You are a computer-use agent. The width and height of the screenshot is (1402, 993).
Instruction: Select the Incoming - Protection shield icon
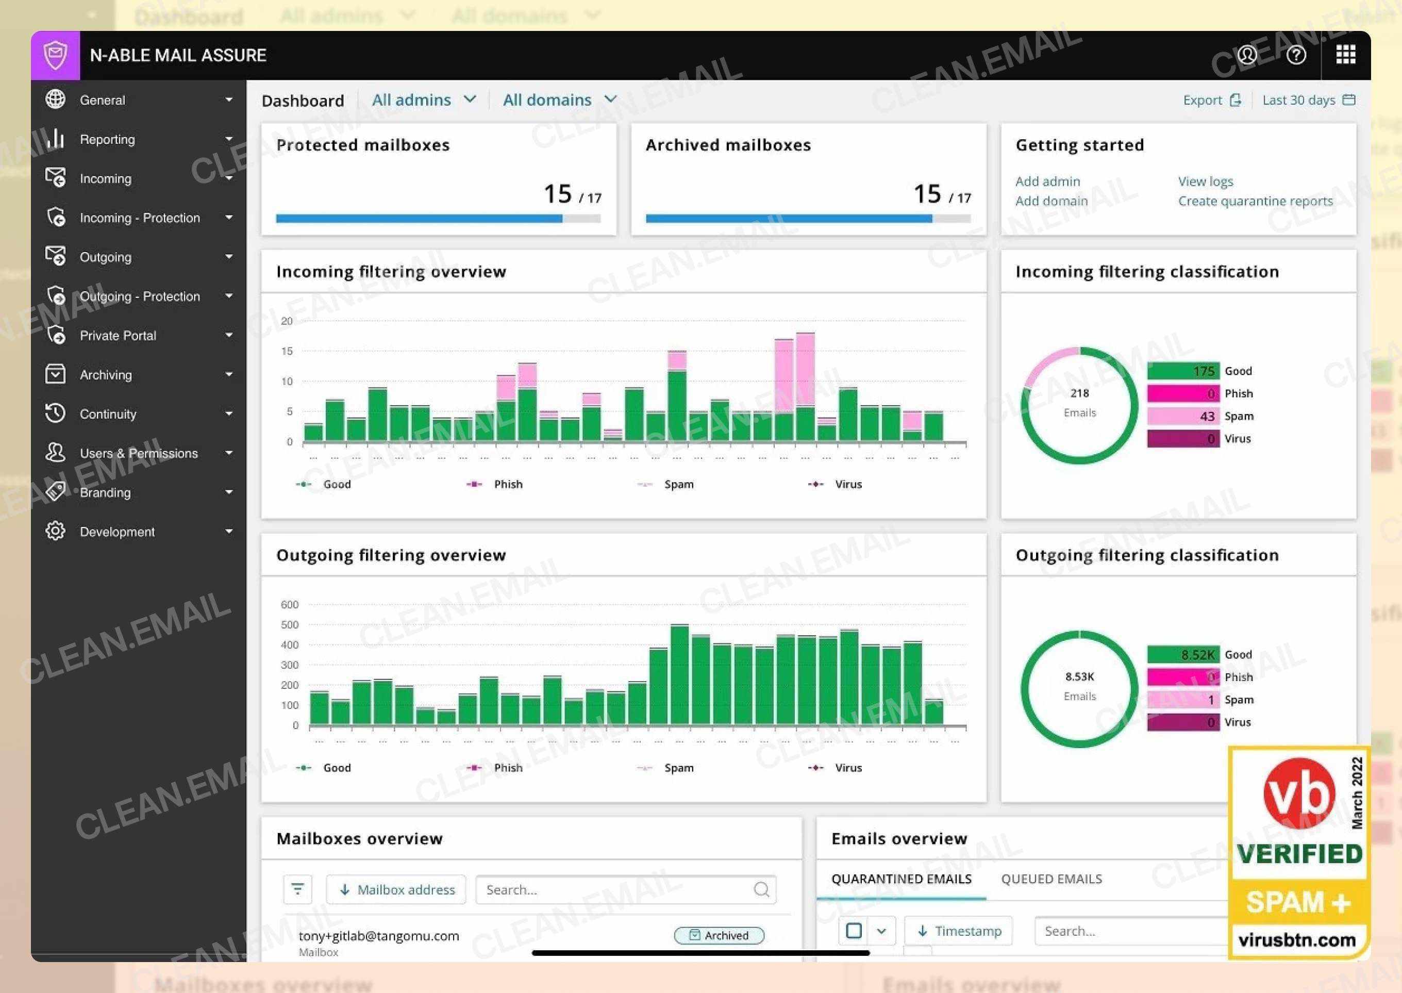point(56,218)
